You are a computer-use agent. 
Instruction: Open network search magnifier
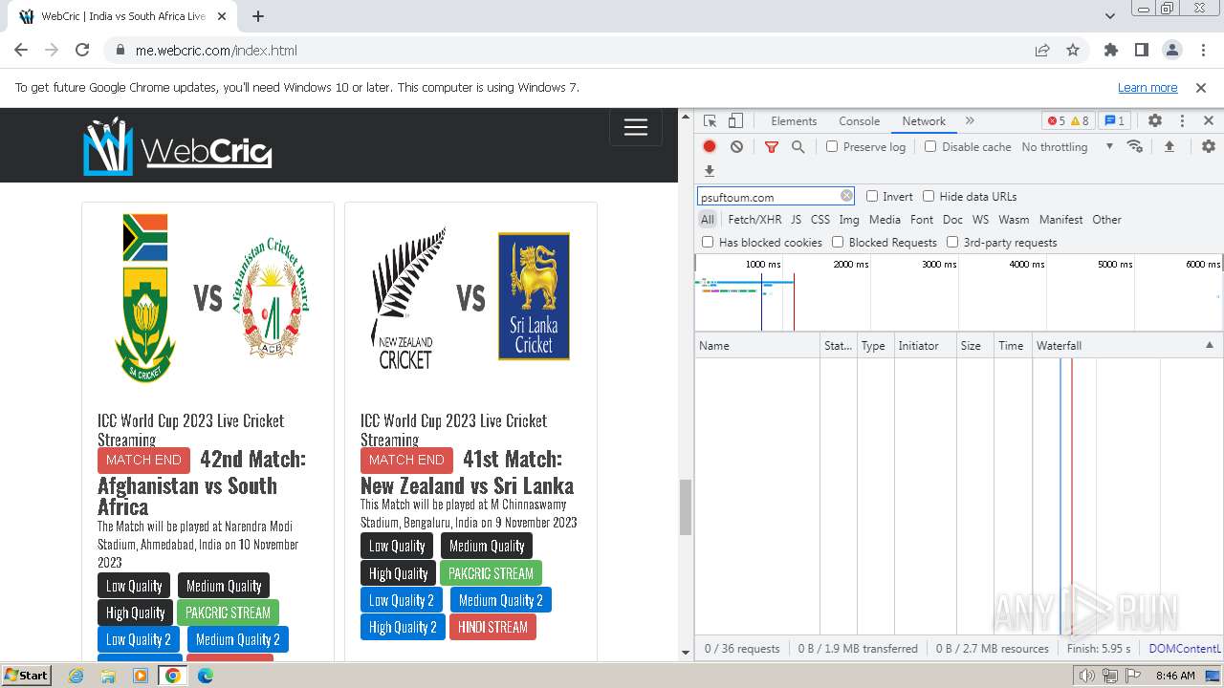pos(798,146)
